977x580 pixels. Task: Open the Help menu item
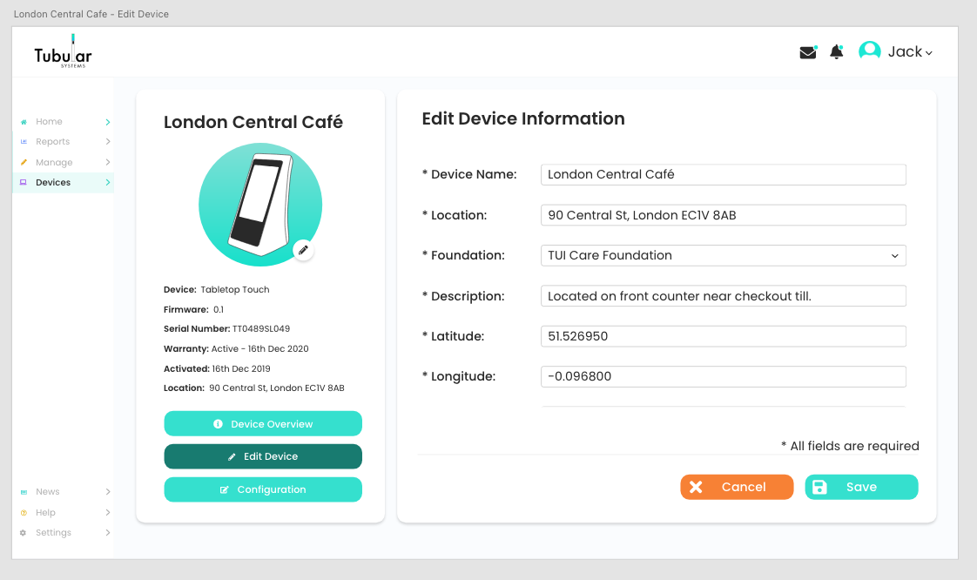click(x=45, y=513)
